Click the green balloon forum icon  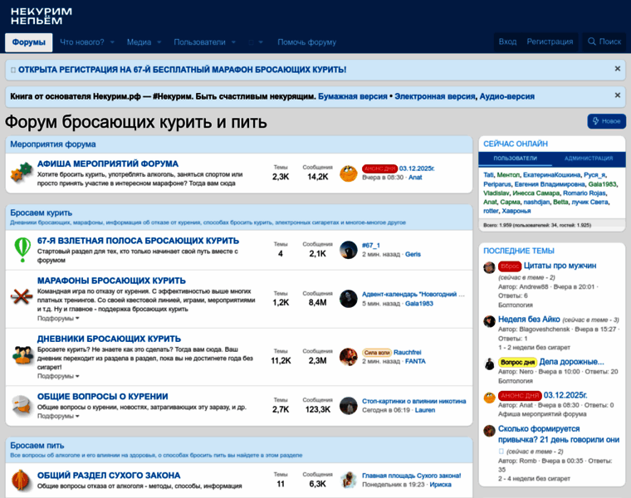22,249
